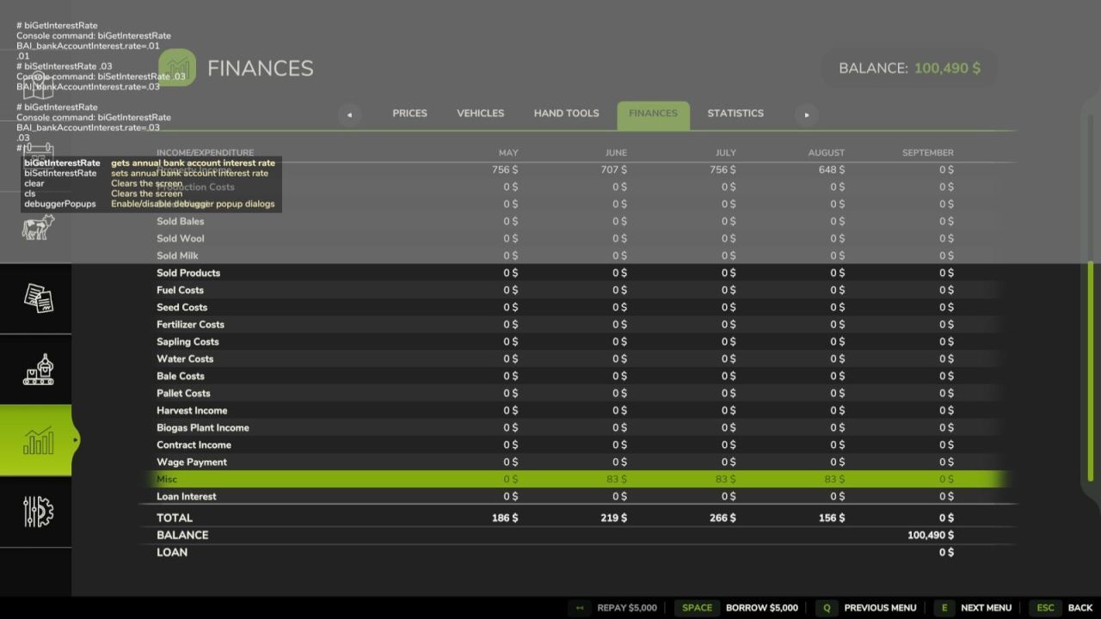Click NEXT MENU in the bottom bar

tap(986, 607)
